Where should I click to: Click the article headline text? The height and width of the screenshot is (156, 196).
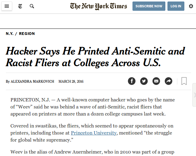[x=95, y=57]
